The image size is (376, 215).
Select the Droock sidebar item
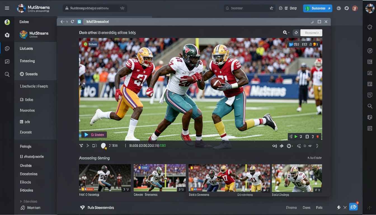(x=26, y=132)
